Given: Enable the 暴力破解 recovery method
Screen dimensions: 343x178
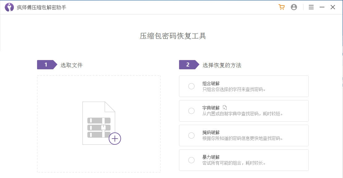Looking at the screenshot, I should pos(191,160).
